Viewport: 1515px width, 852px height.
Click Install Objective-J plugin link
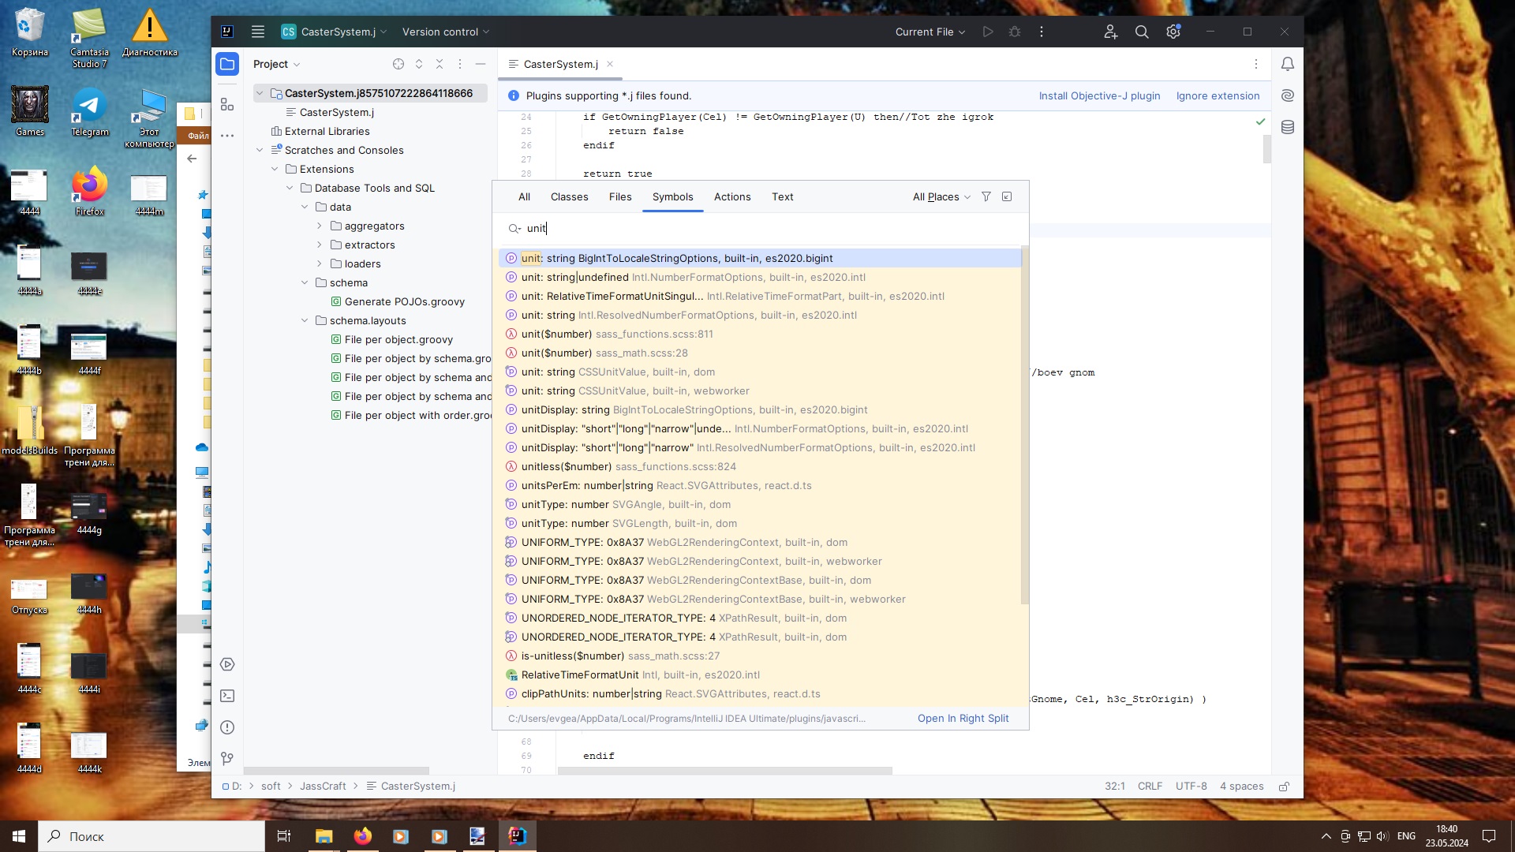[x=1099, y=95]
